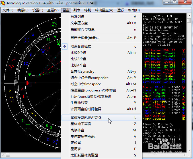Select 合并盘synastry entry
Image resolution: width=193 pixels, height=159 pixels.
click(101, 72)
